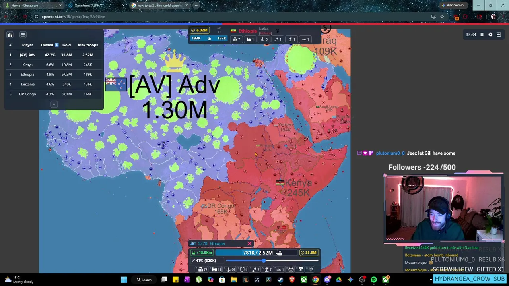Click the 35.8M gold indicator
The image size is (509, 286).
(x=309, y=253)
